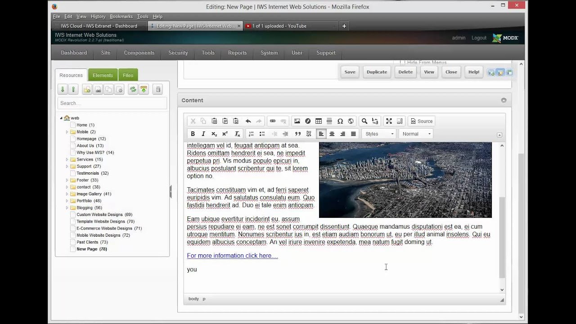Center align the text

pos(332,134)
